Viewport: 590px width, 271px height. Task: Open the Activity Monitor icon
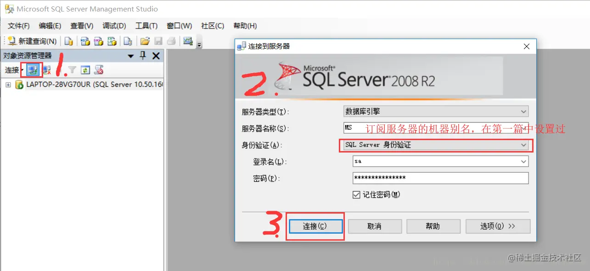188,41
